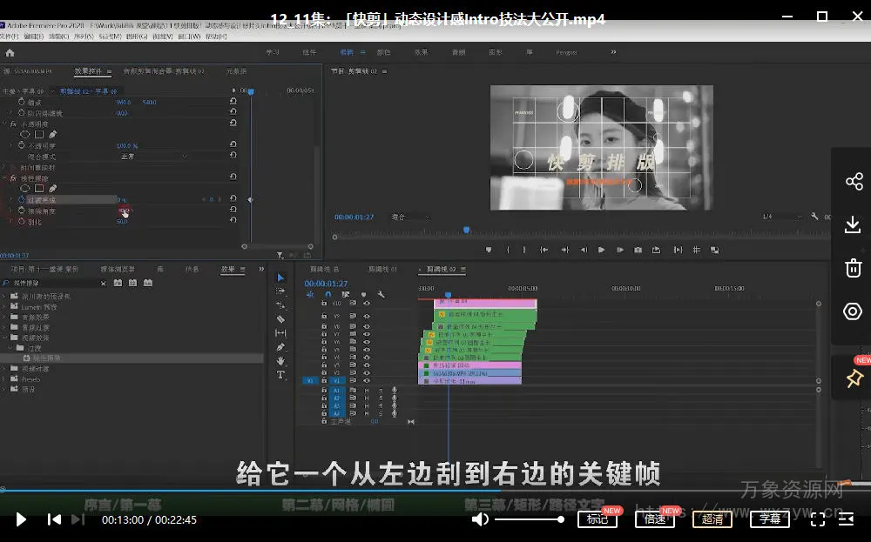Click the trash delete icon in sidebar

(x=853, y=268)
